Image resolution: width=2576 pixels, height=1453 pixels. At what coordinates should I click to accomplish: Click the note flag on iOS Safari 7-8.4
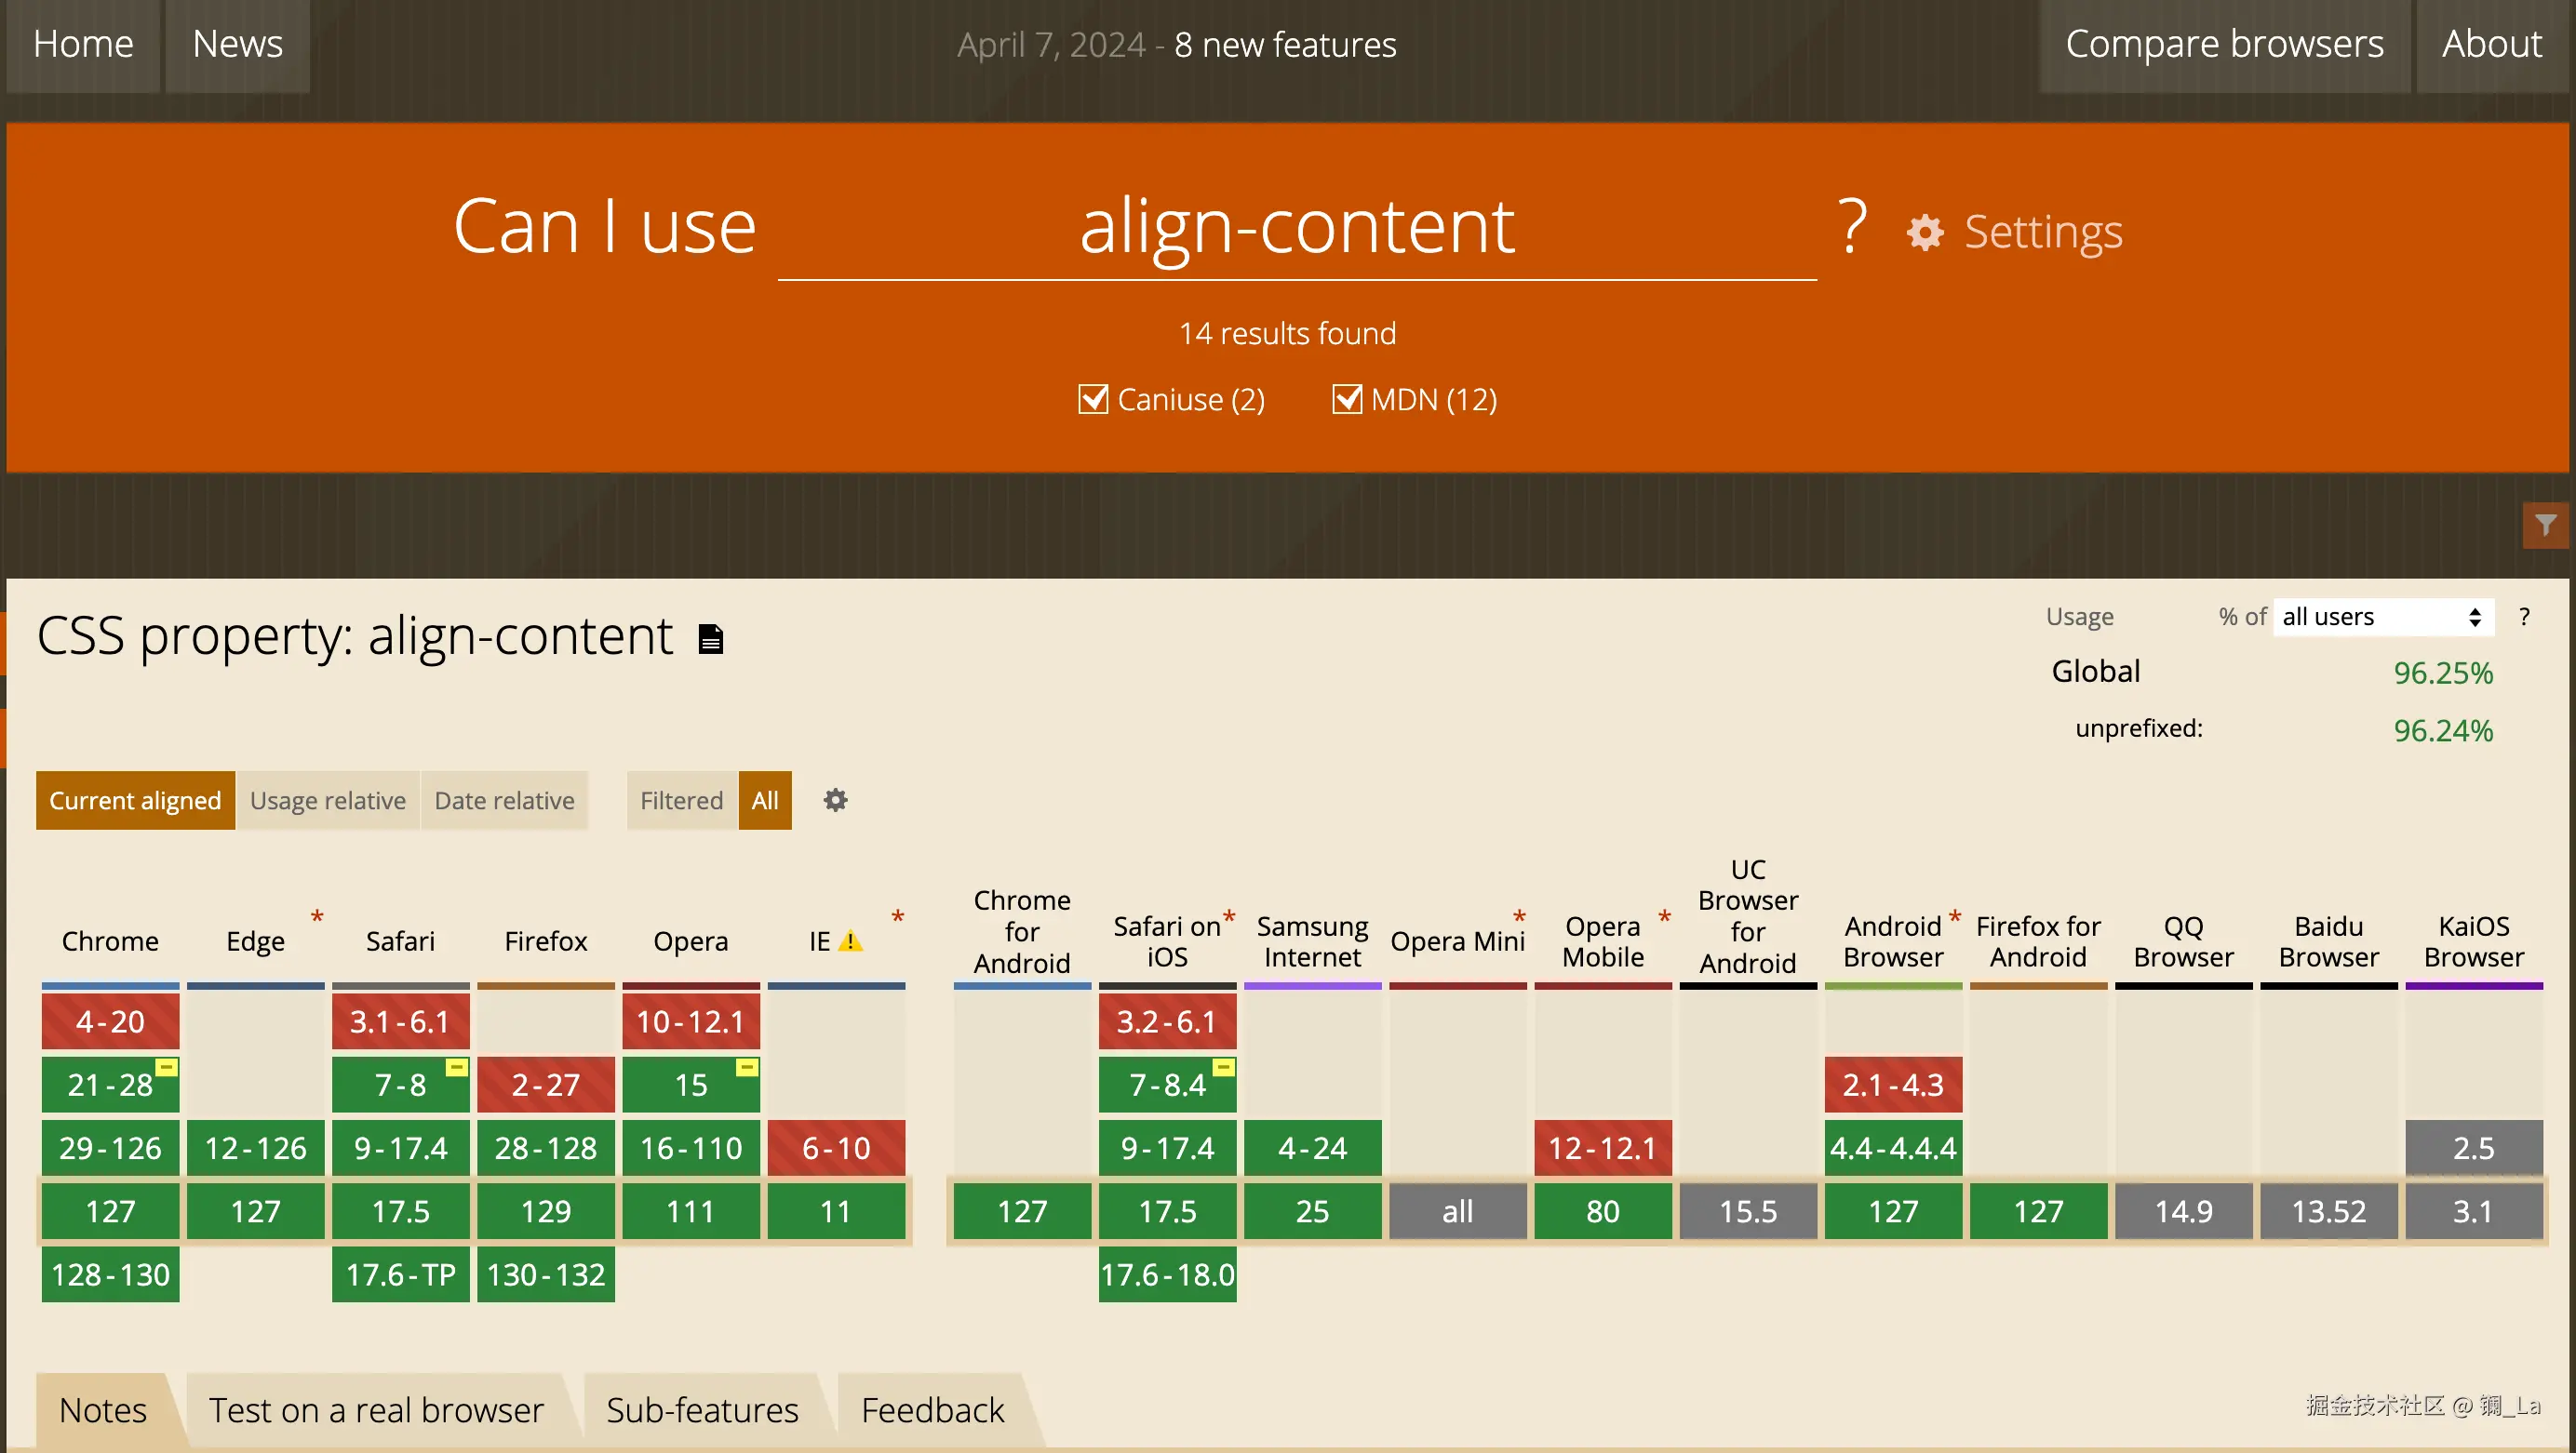[x=1224, y=1067]
